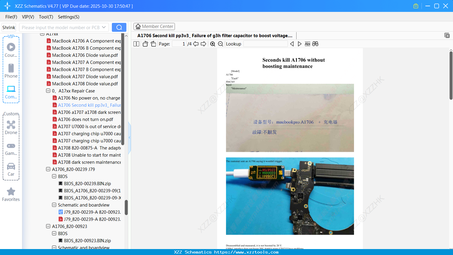The width and height of the screenshot is (453, 255).
Task: Select the Computer category icon
Action: (x=11, y=92)
